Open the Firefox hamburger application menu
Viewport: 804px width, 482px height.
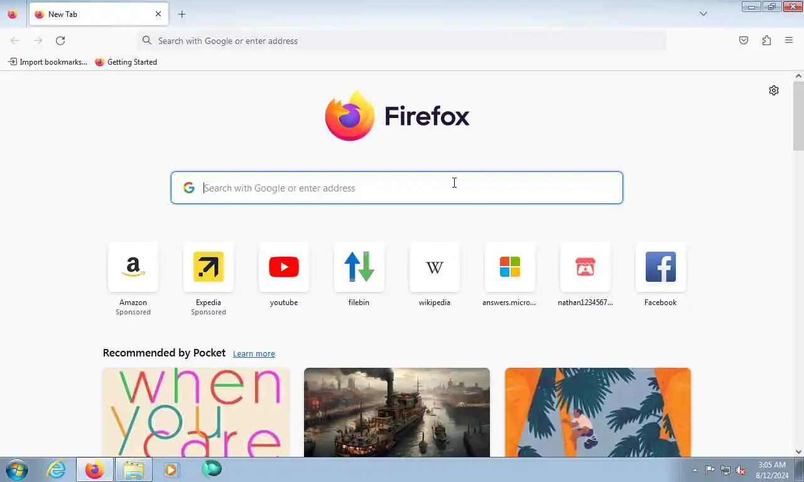coord(789,41)
